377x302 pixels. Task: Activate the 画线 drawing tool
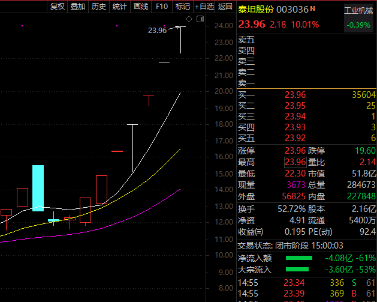(x=141, y=7)
